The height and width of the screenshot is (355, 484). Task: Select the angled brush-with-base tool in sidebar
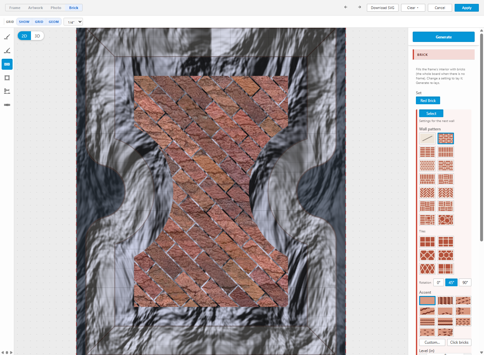pyautogui.click(x=7, y=51)
